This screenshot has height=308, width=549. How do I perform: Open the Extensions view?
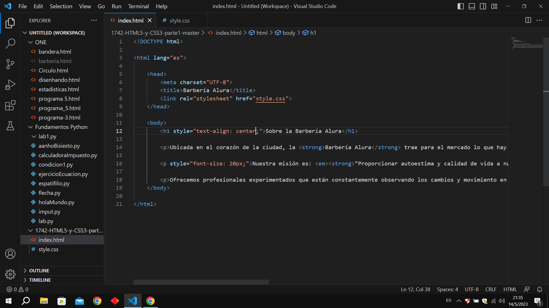click(10, 105)
